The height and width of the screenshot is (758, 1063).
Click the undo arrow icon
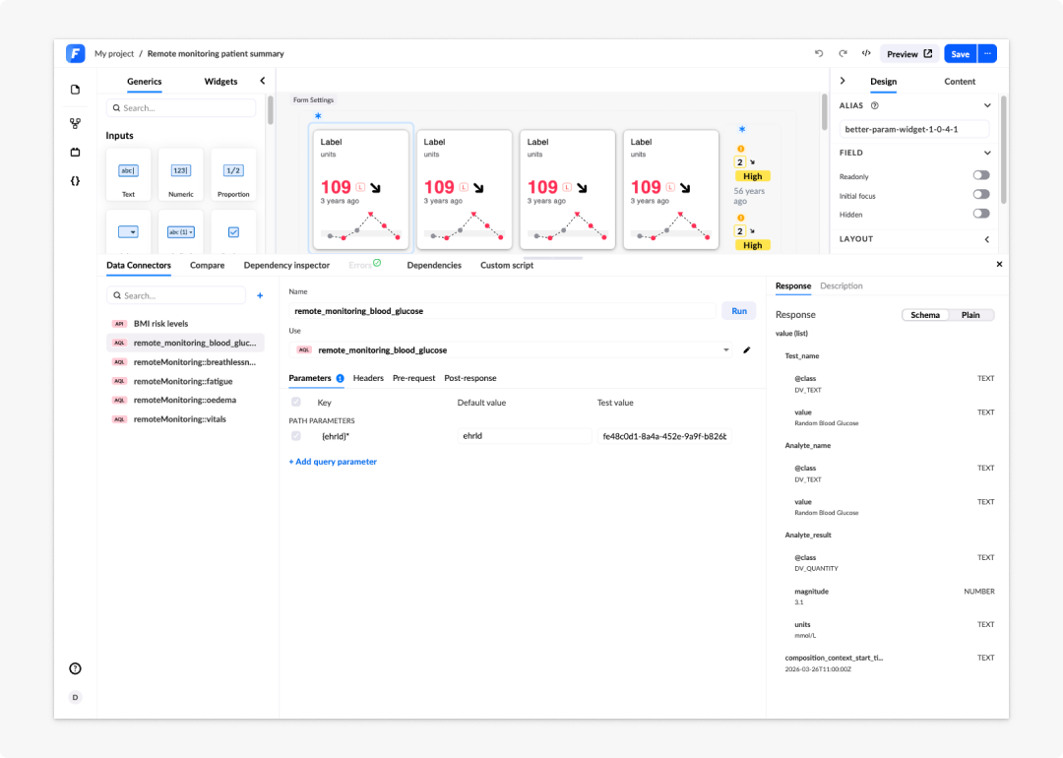point(819,53)
